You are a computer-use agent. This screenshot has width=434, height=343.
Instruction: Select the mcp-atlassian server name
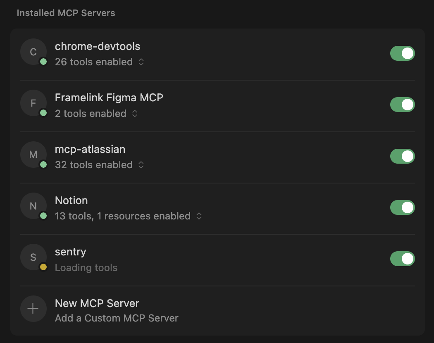pyautogui.click(x=90, y=150)
